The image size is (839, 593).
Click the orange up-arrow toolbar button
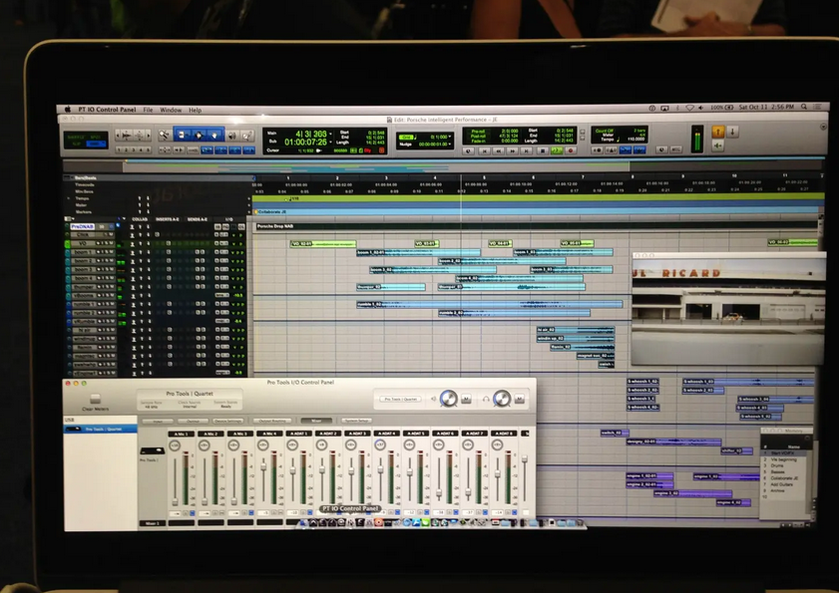(718, 132)
